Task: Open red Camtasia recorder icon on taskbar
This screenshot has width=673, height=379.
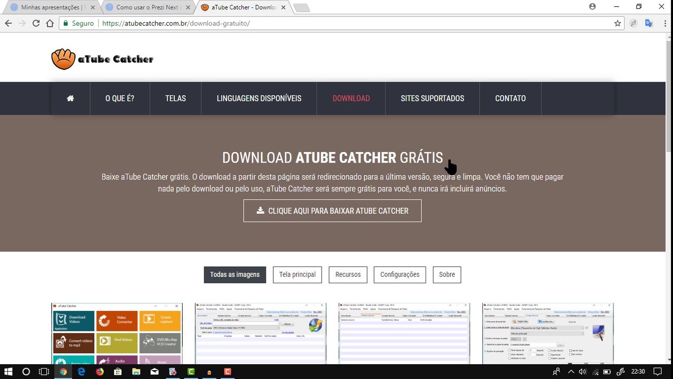Action: point(227,372)
